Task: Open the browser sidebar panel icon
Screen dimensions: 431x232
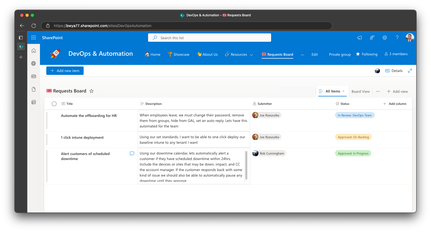Action: pos(21,38)
